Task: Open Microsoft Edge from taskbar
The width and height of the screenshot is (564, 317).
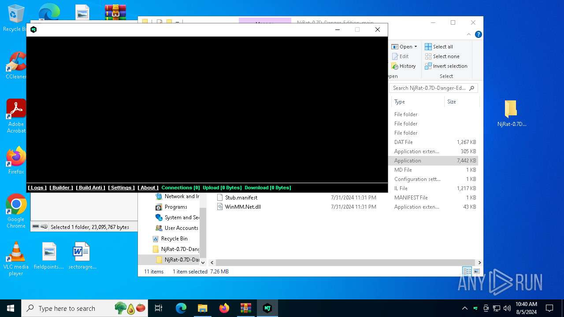Action: tap(181, 308)
